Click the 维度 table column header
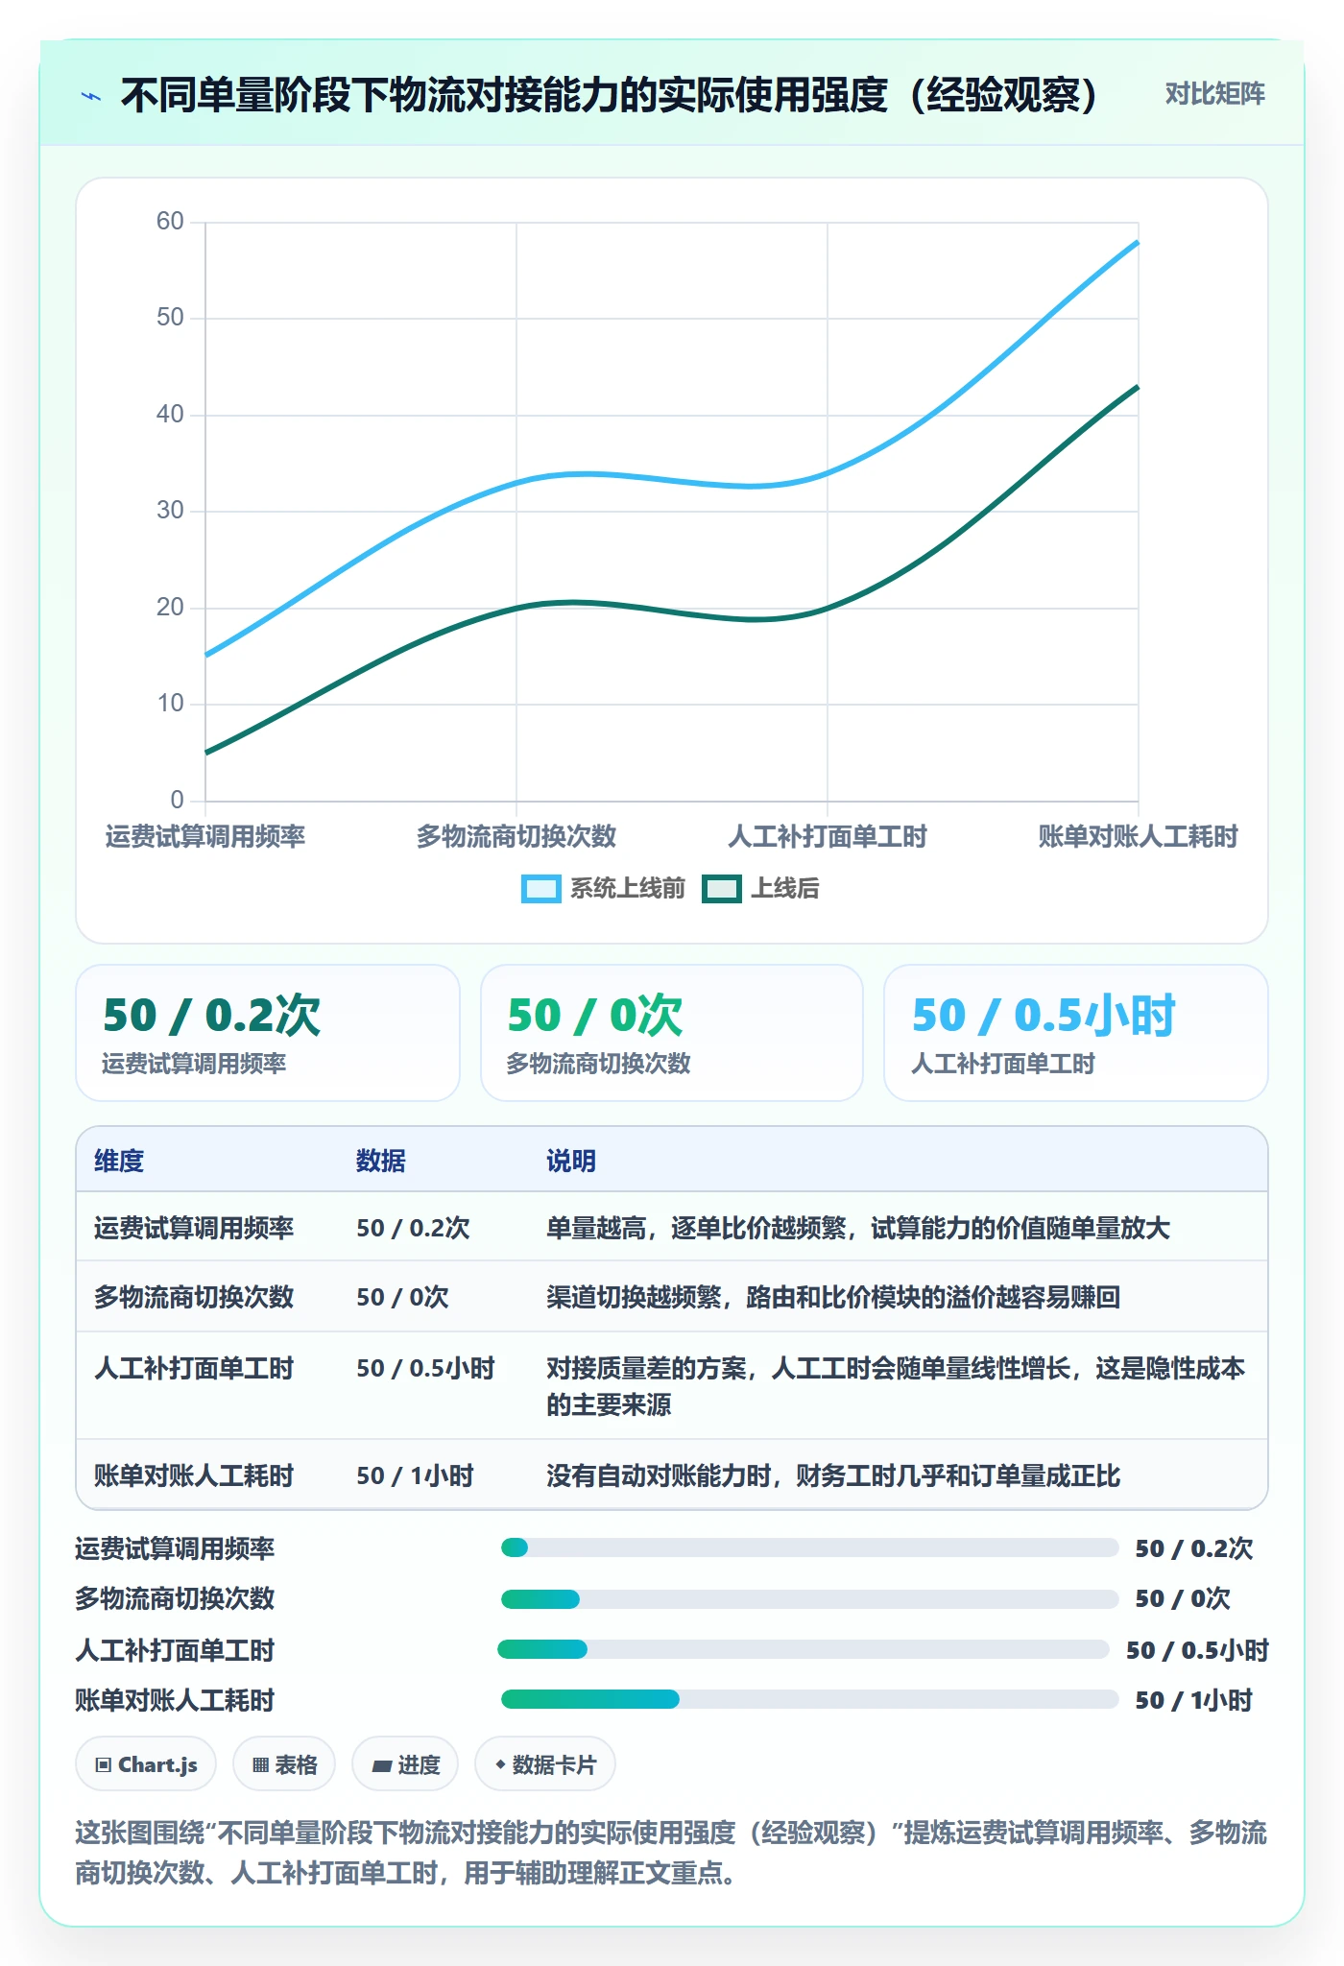The width and height of the screenshot is (1344, 1966). point(119,1161)
